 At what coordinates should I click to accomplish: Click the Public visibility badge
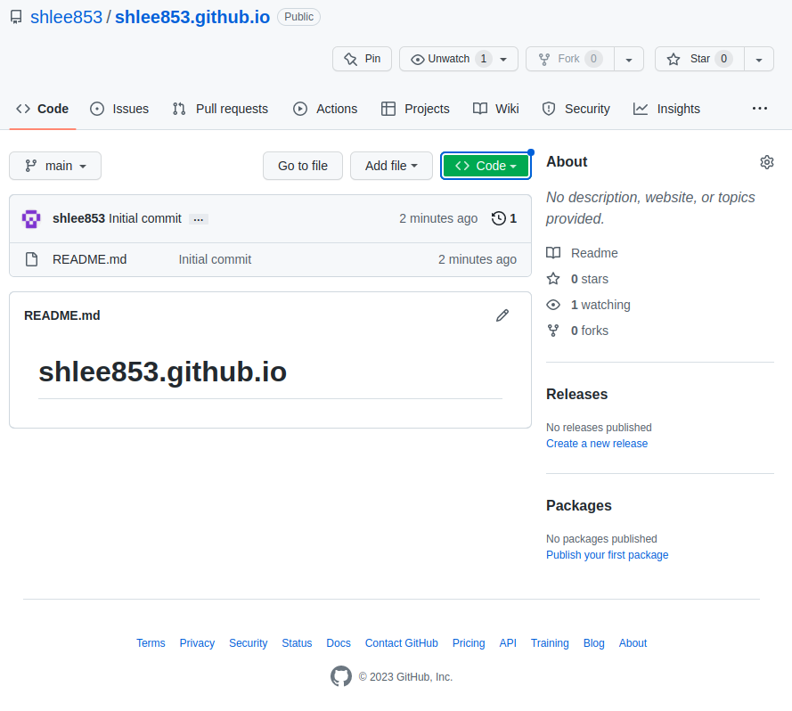click(298, 17)
